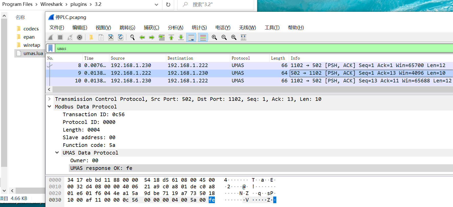Collapse the UMAS Data Protocol node
Image resolution: width=453 pixels, height=207 pixels.
click(57, 153)
